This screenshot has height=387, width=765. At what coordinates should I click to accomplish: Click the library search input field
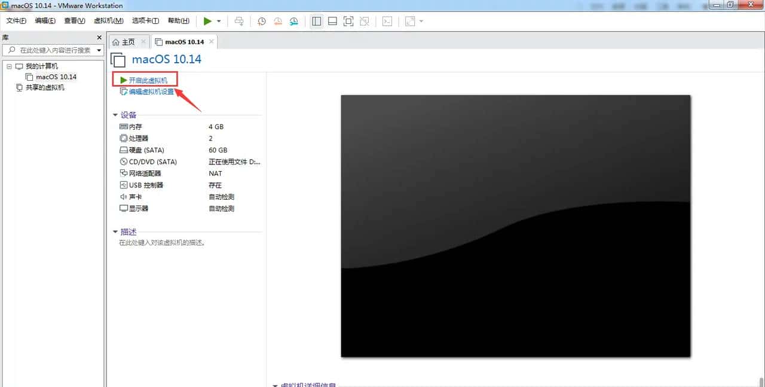click(x=51, y=50)
